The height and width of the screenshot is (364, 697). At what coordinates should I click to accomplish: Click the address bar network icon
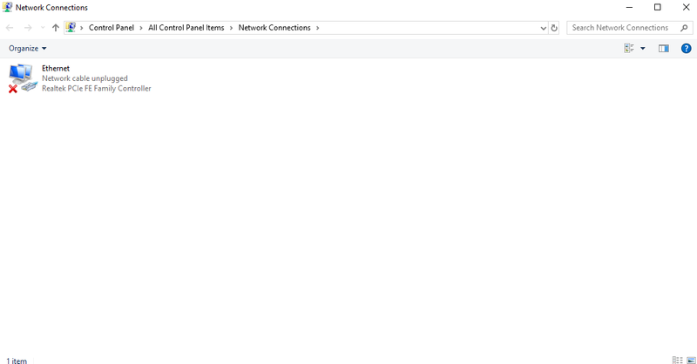[x=71, y=28]
